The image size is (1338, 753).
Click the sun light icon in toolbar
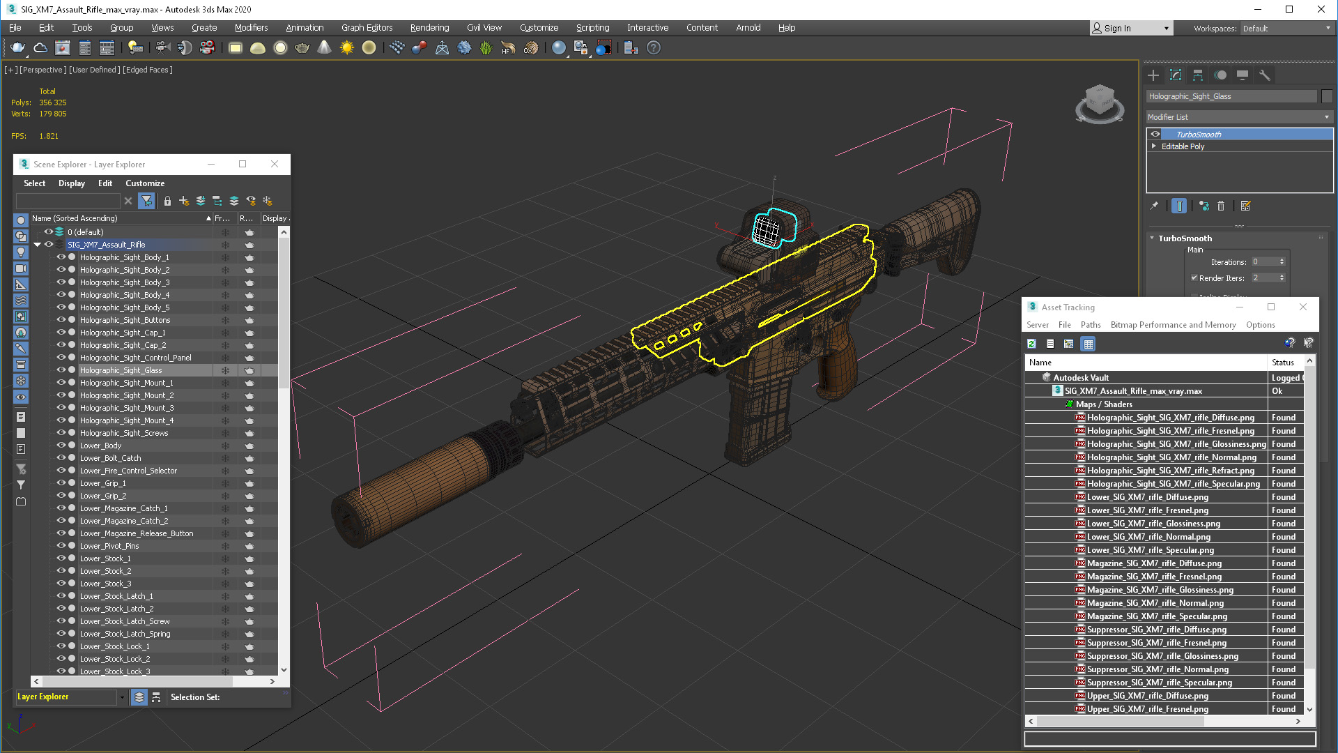(x=346, y=47)
